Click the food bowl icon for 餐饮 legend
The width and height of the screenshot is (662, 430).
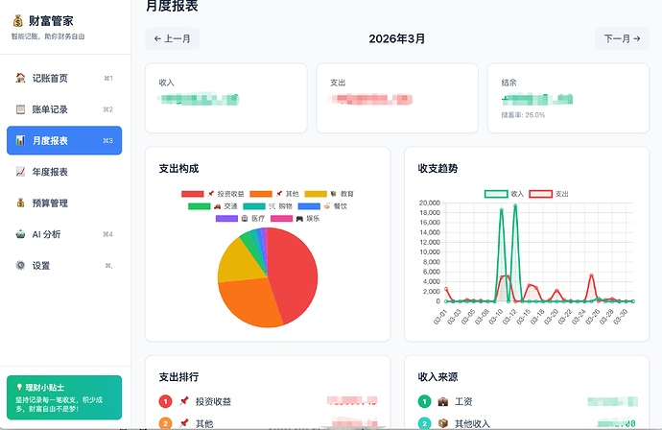pyautogui.click(x=327, y=206)
